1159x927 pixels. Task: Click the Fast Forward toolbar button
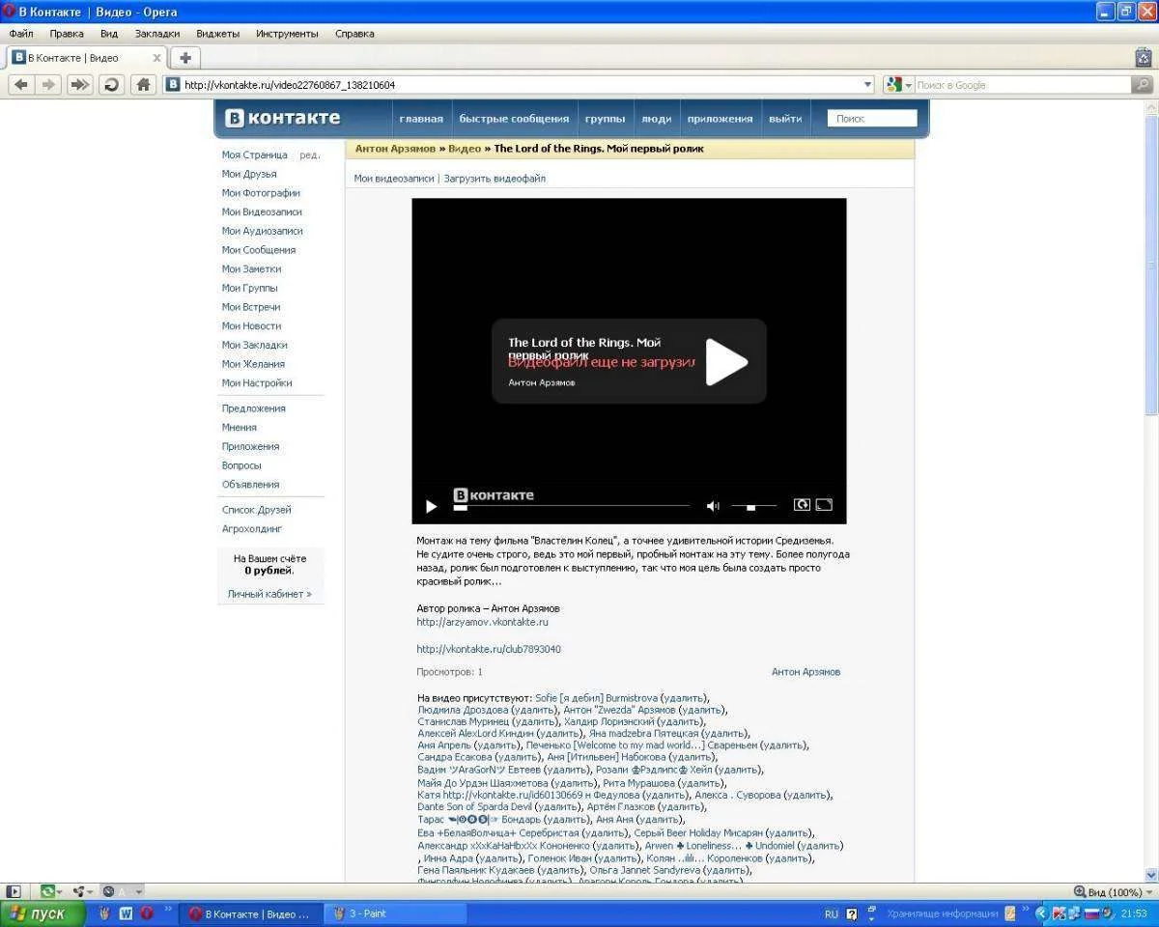[x=79, y=85]
